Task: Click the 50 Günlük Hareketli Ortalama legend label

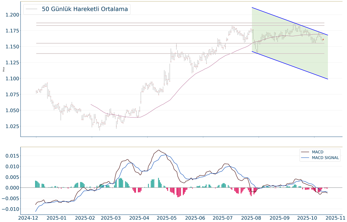Action: pos(85,9)
